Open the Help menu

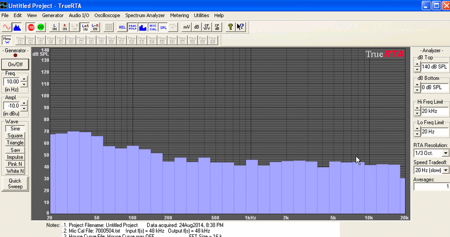tap(219, 15)
